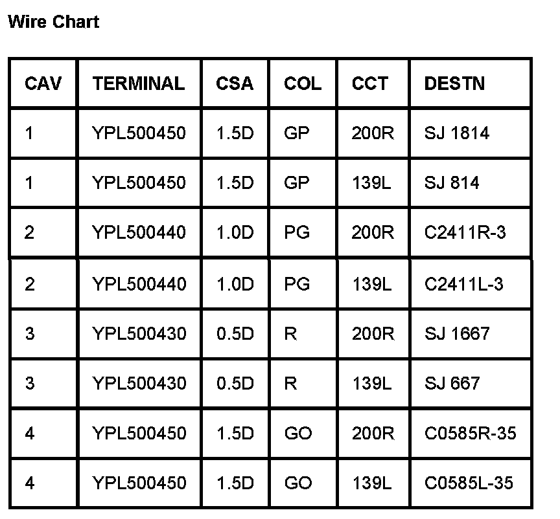
Task: Click the COL column header
Action: tap(302, 83)
